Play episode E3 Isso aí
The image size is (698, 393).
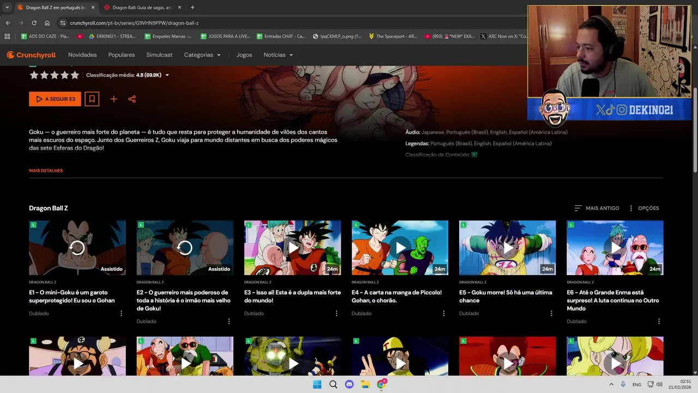292,248
